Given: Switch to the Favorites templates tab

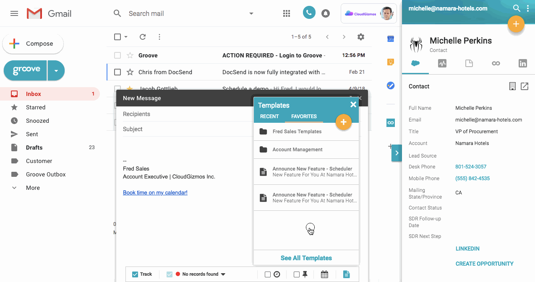Looking at the screenshot, I should click(x=304, y=116).
